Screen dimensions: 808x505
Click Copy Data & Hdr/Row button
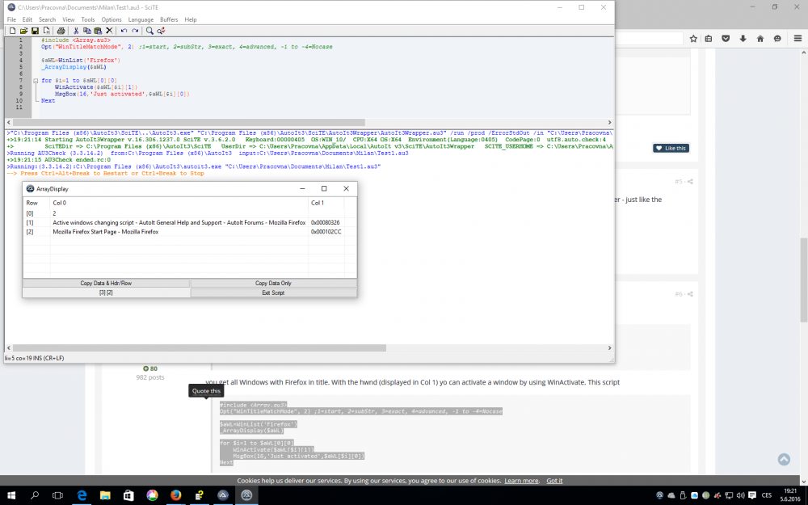[x=106, y=283]
